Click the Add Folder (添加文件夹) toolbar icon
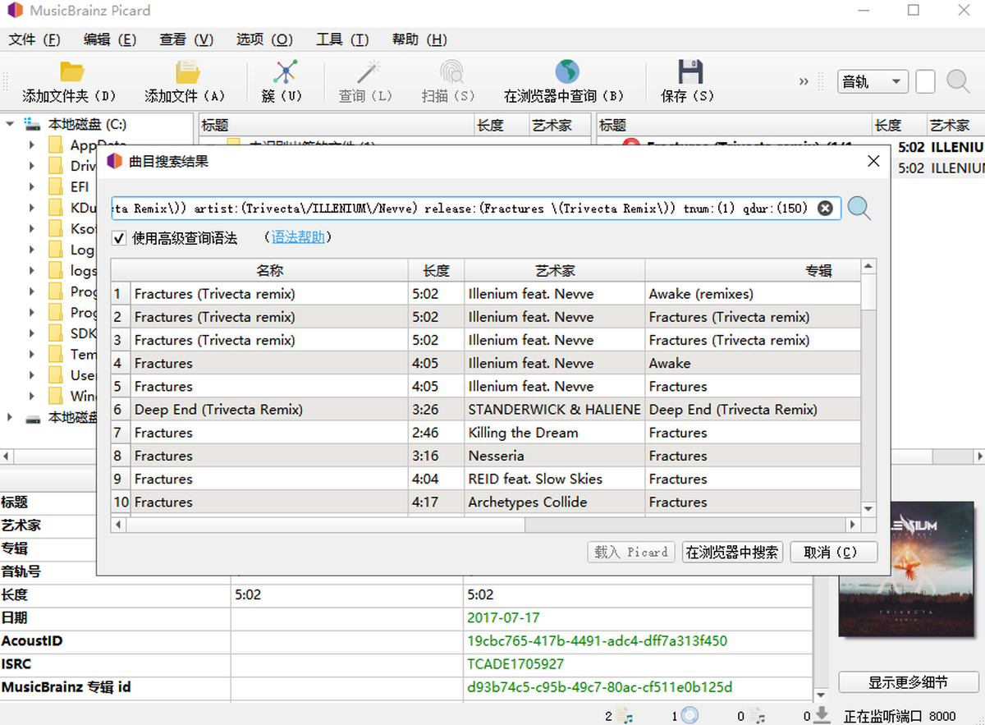Viewport: 985px width, 725px height. pyautogui.click(x=71, y=73)
